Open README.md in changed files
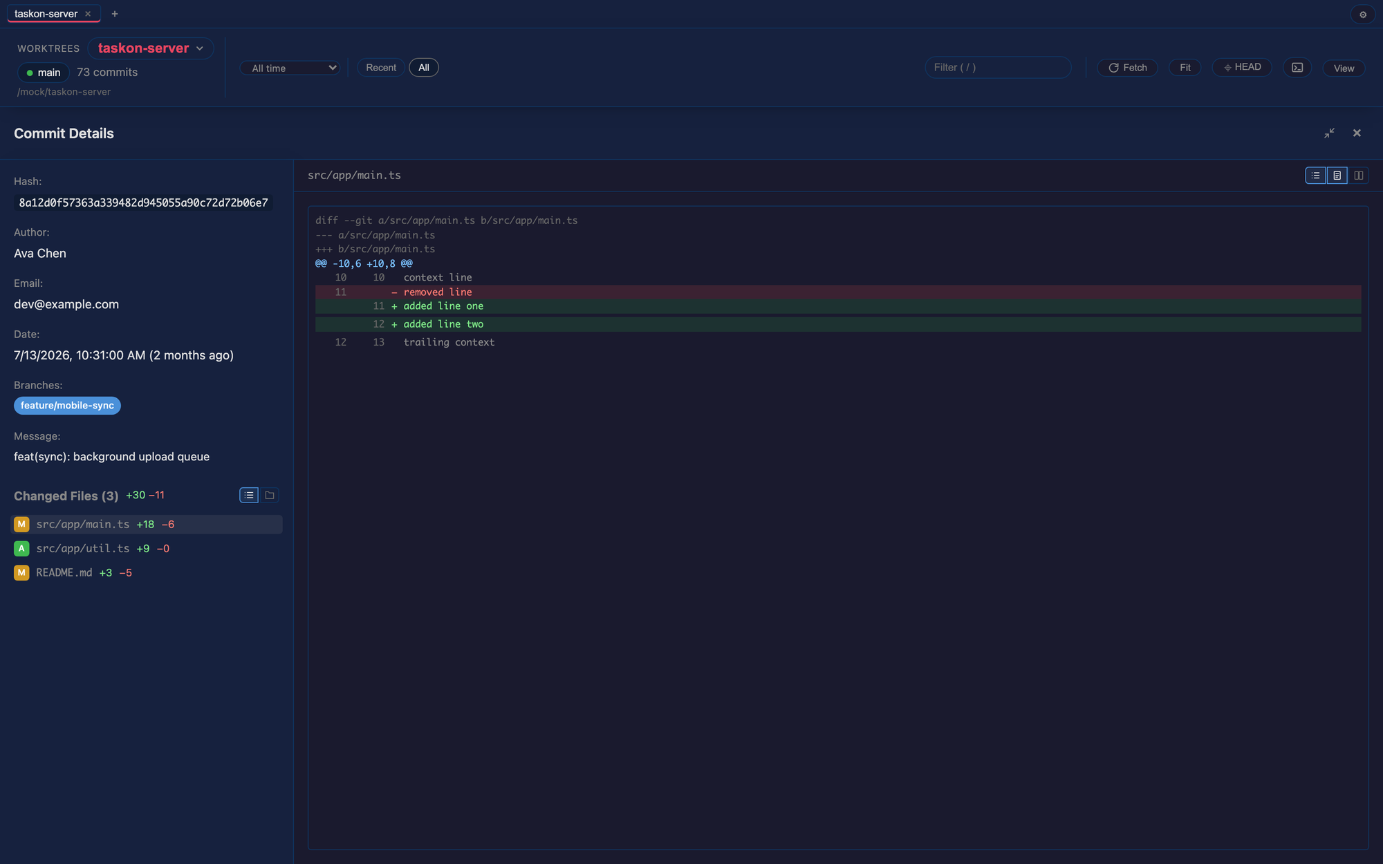 (x=148, y=572)
